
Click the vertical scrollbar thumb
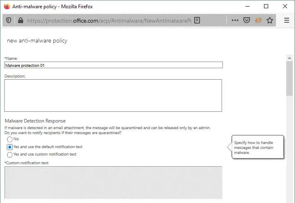tap(290, 78)
